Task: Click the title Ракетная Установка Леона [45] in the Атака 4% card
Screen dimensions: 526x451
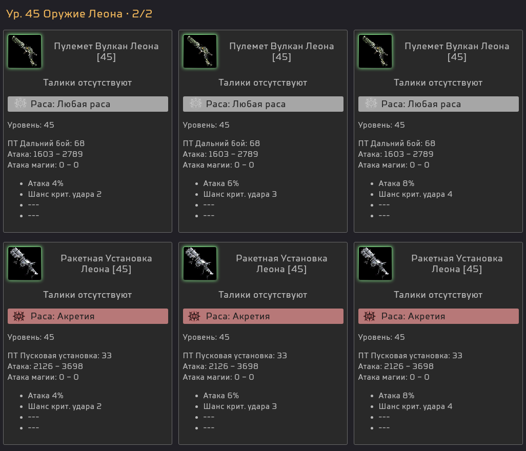Action: pyautogui.click(x=106, y=263)
